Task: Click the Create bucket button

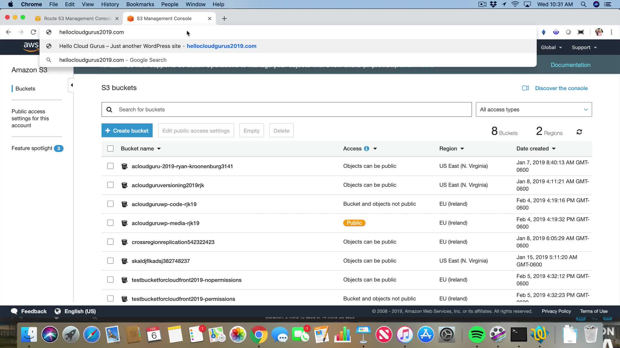Action: click(127, 130)
